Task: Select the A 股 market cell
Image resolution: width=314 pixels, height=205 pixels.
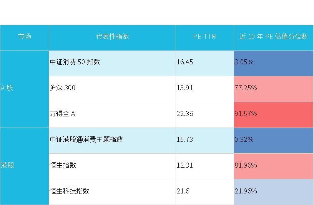Action: [x=25, y=88]
